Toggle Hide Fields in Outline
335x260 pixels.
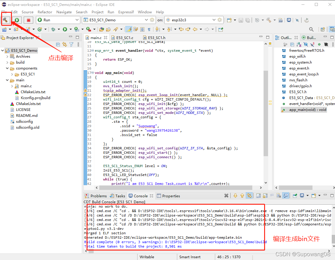click(x=306, y=44)
